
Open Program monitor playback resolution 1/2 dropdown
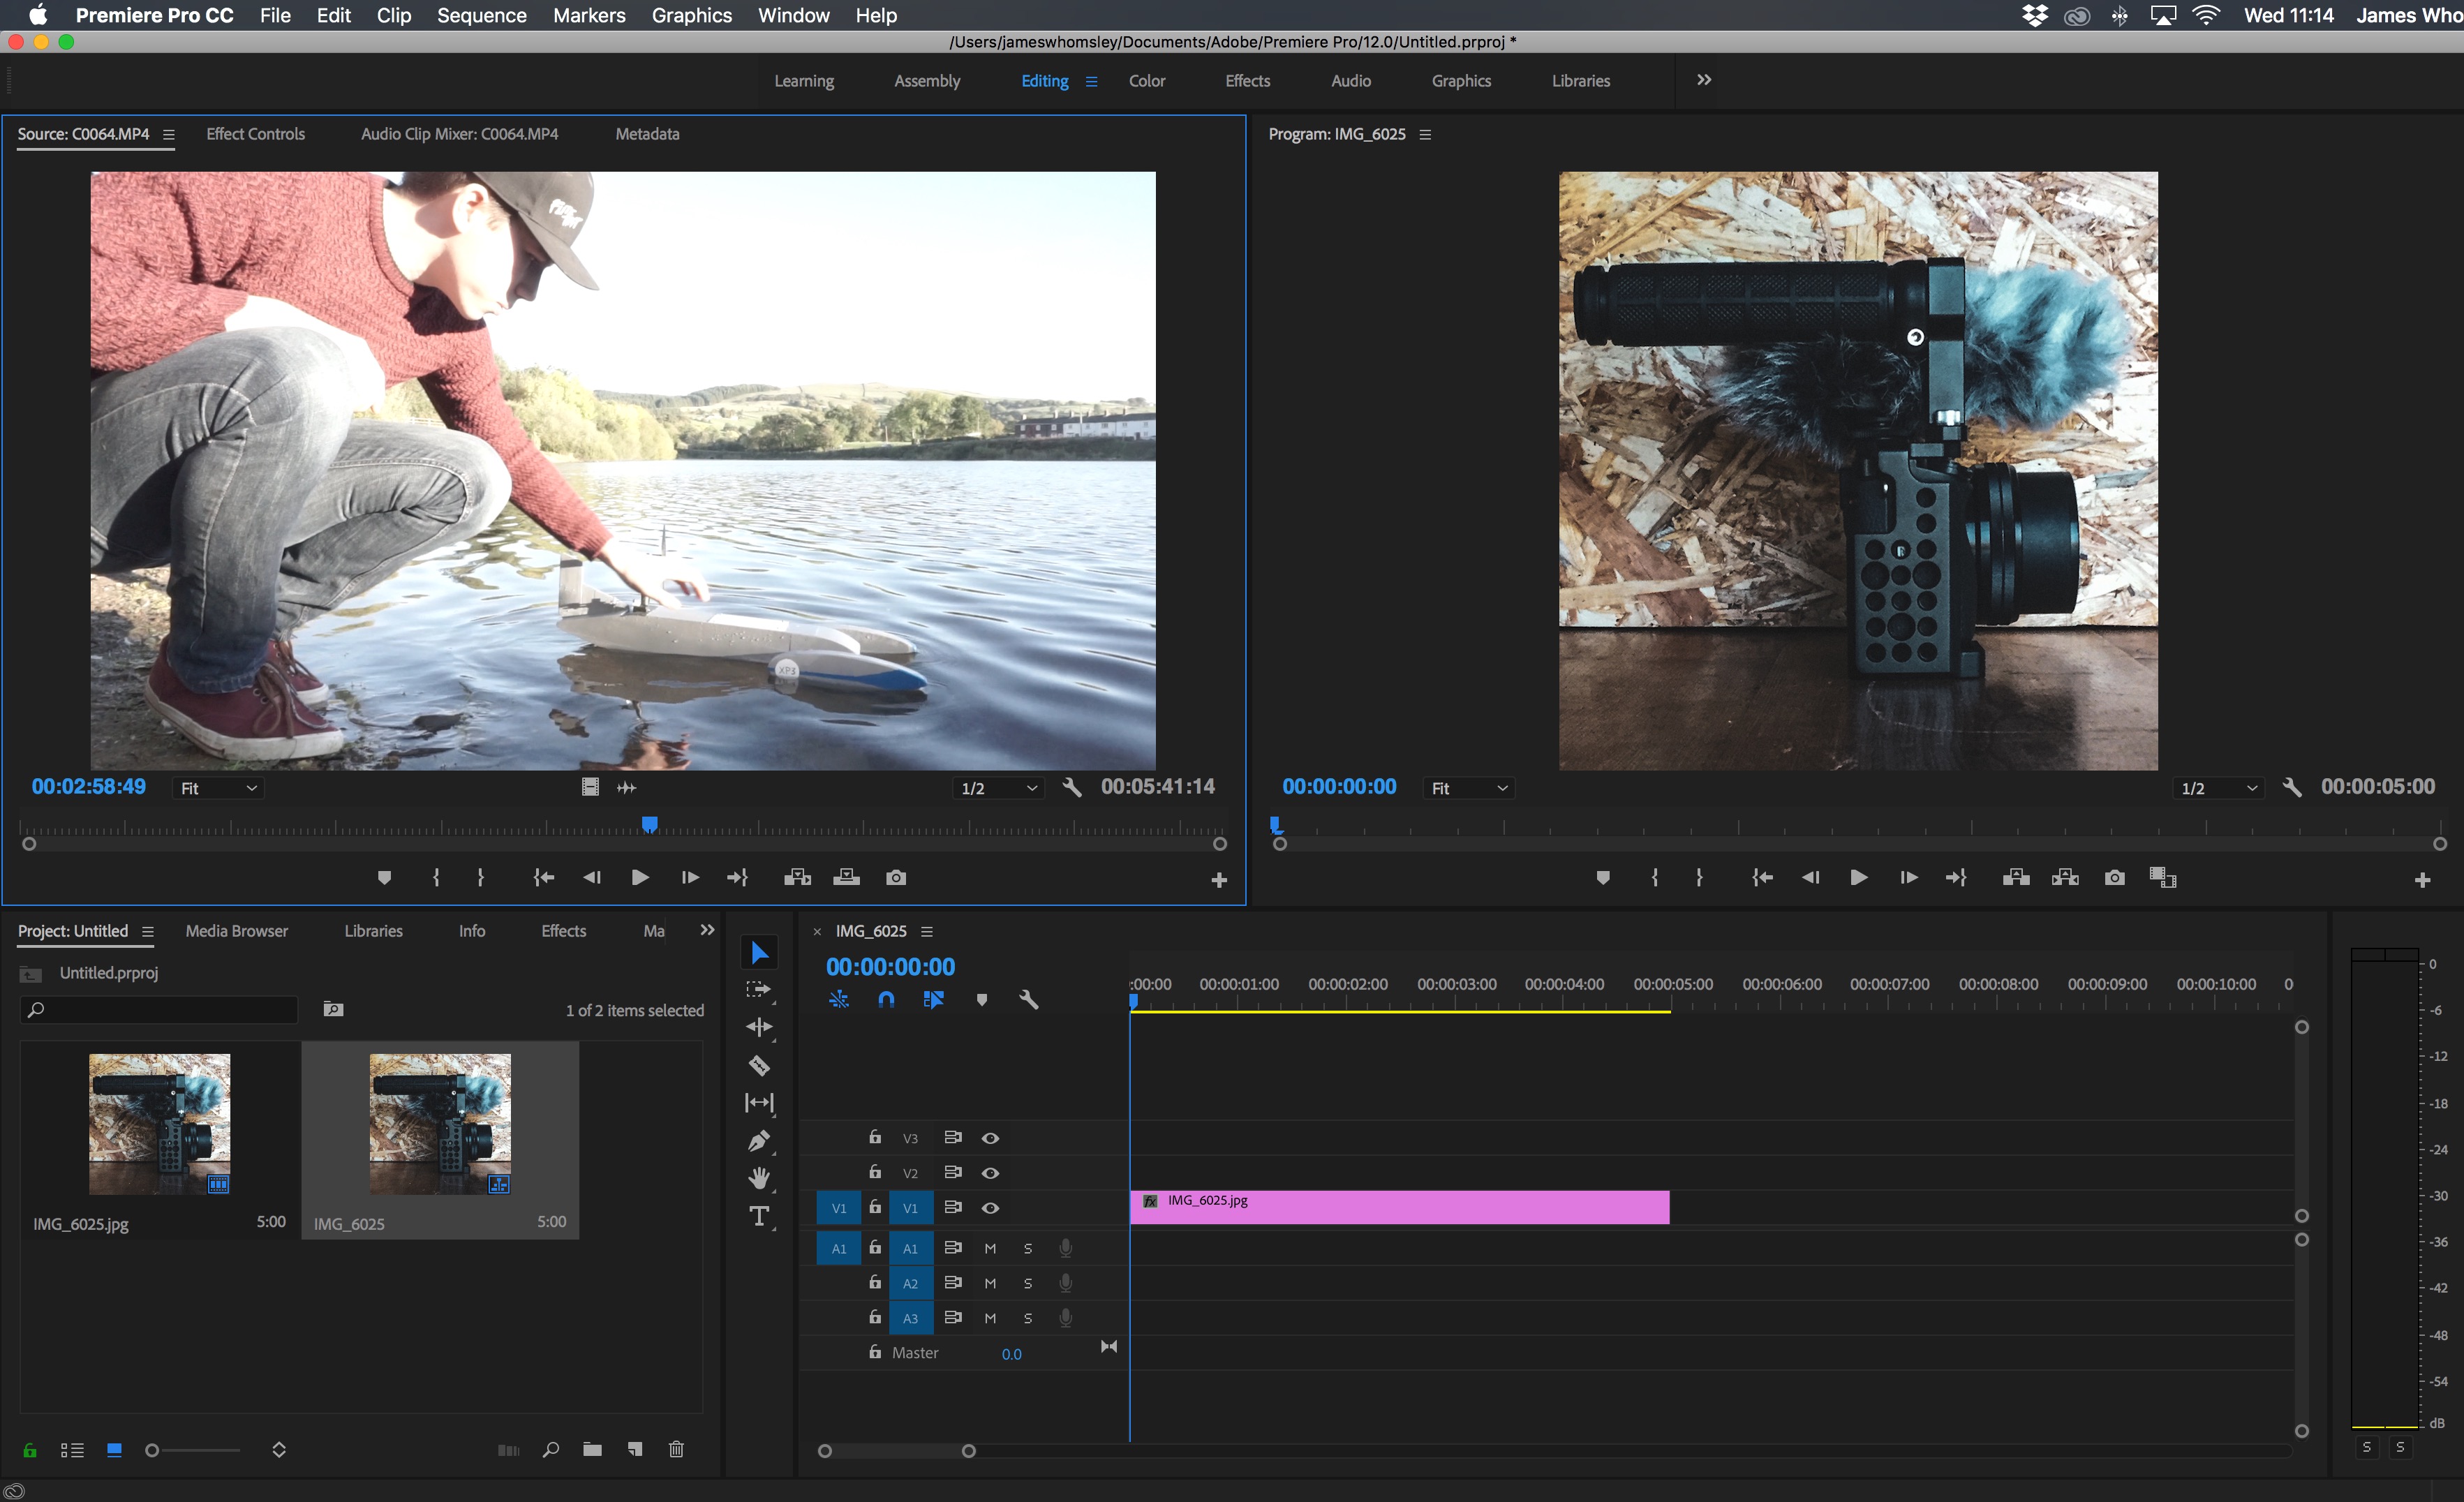click(2220, 788)
